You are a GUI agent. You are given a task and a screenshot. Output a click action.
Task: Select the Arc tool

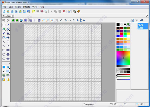[x=8, y=46]
